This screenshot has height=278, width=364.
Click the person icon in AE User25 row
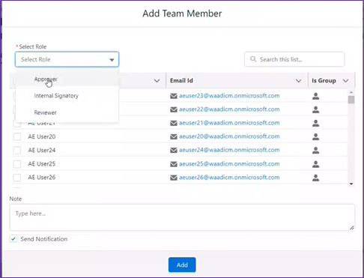pyautogui.click(x=315, y=164)
